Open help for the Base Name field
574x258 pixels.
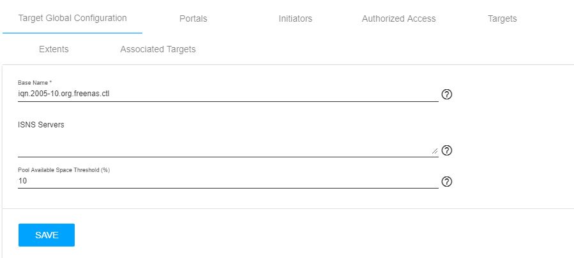point(446,94)
